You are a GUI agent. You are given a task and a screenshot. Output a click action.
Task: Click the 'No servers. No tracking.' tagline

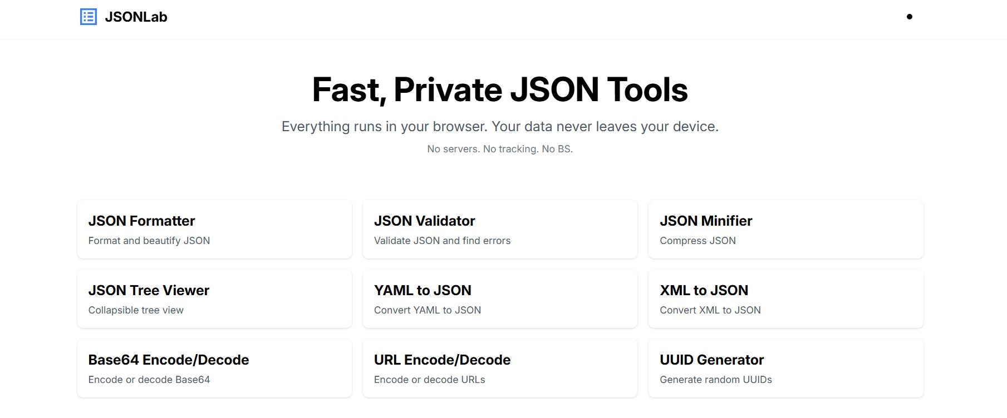pos(500,148)
